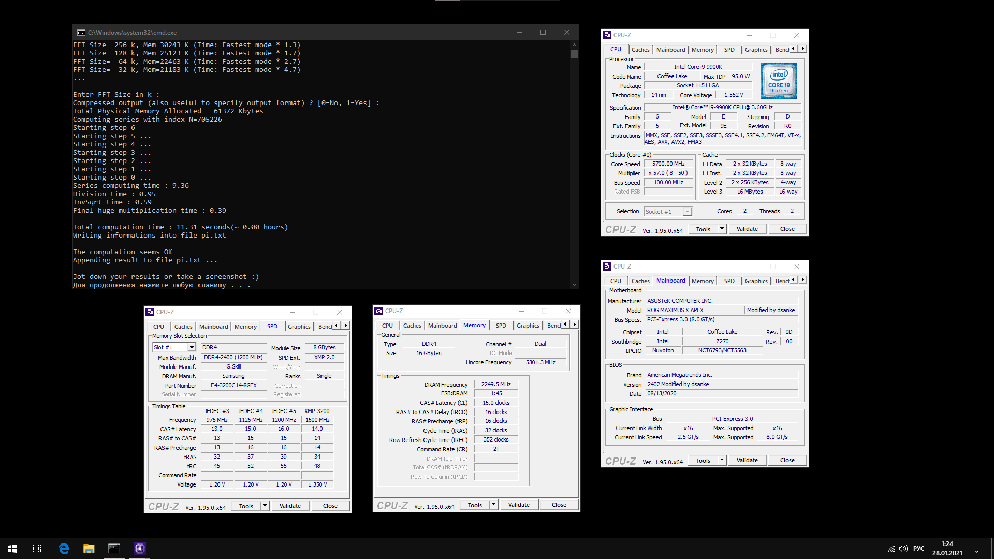
Task: Open the Memory tab in the CPU window
Action: (x=703, y=50)
